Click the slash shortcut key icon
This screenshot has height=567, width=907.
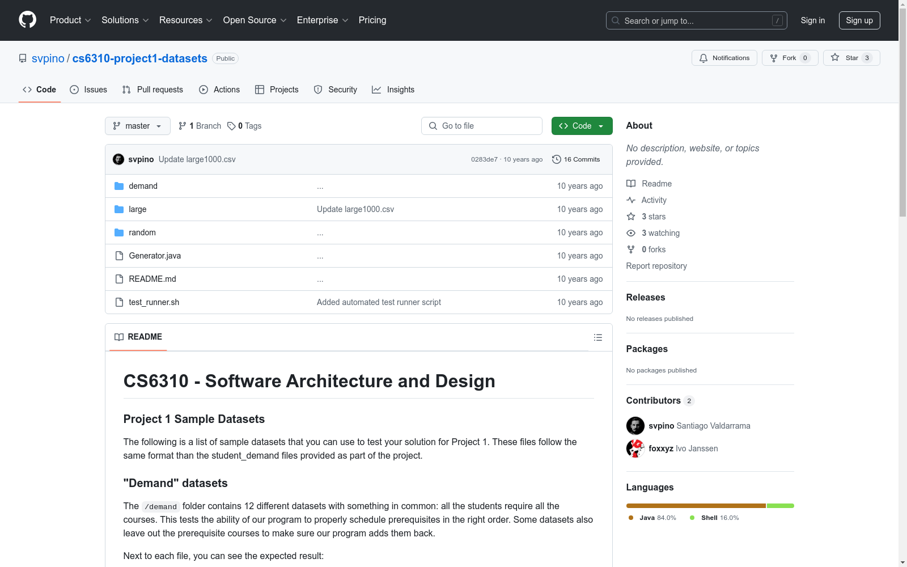pyautogui.click(x=777, y=20)
